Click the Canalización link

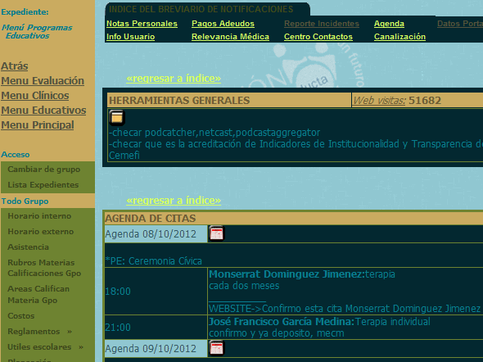[x=399, y=37]
